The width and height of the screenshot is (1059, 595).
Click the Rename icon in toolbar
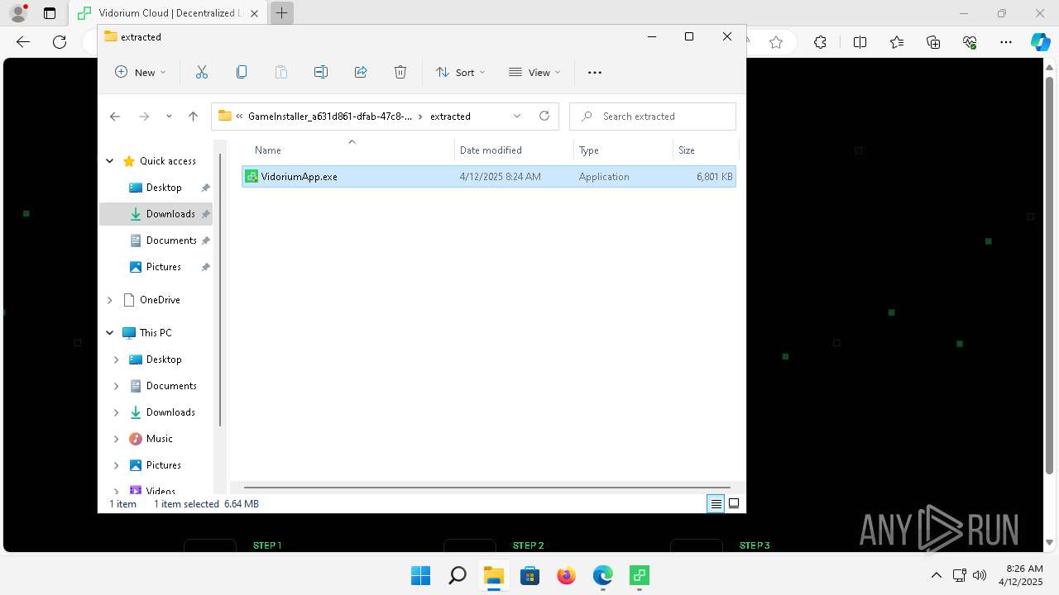321,73
